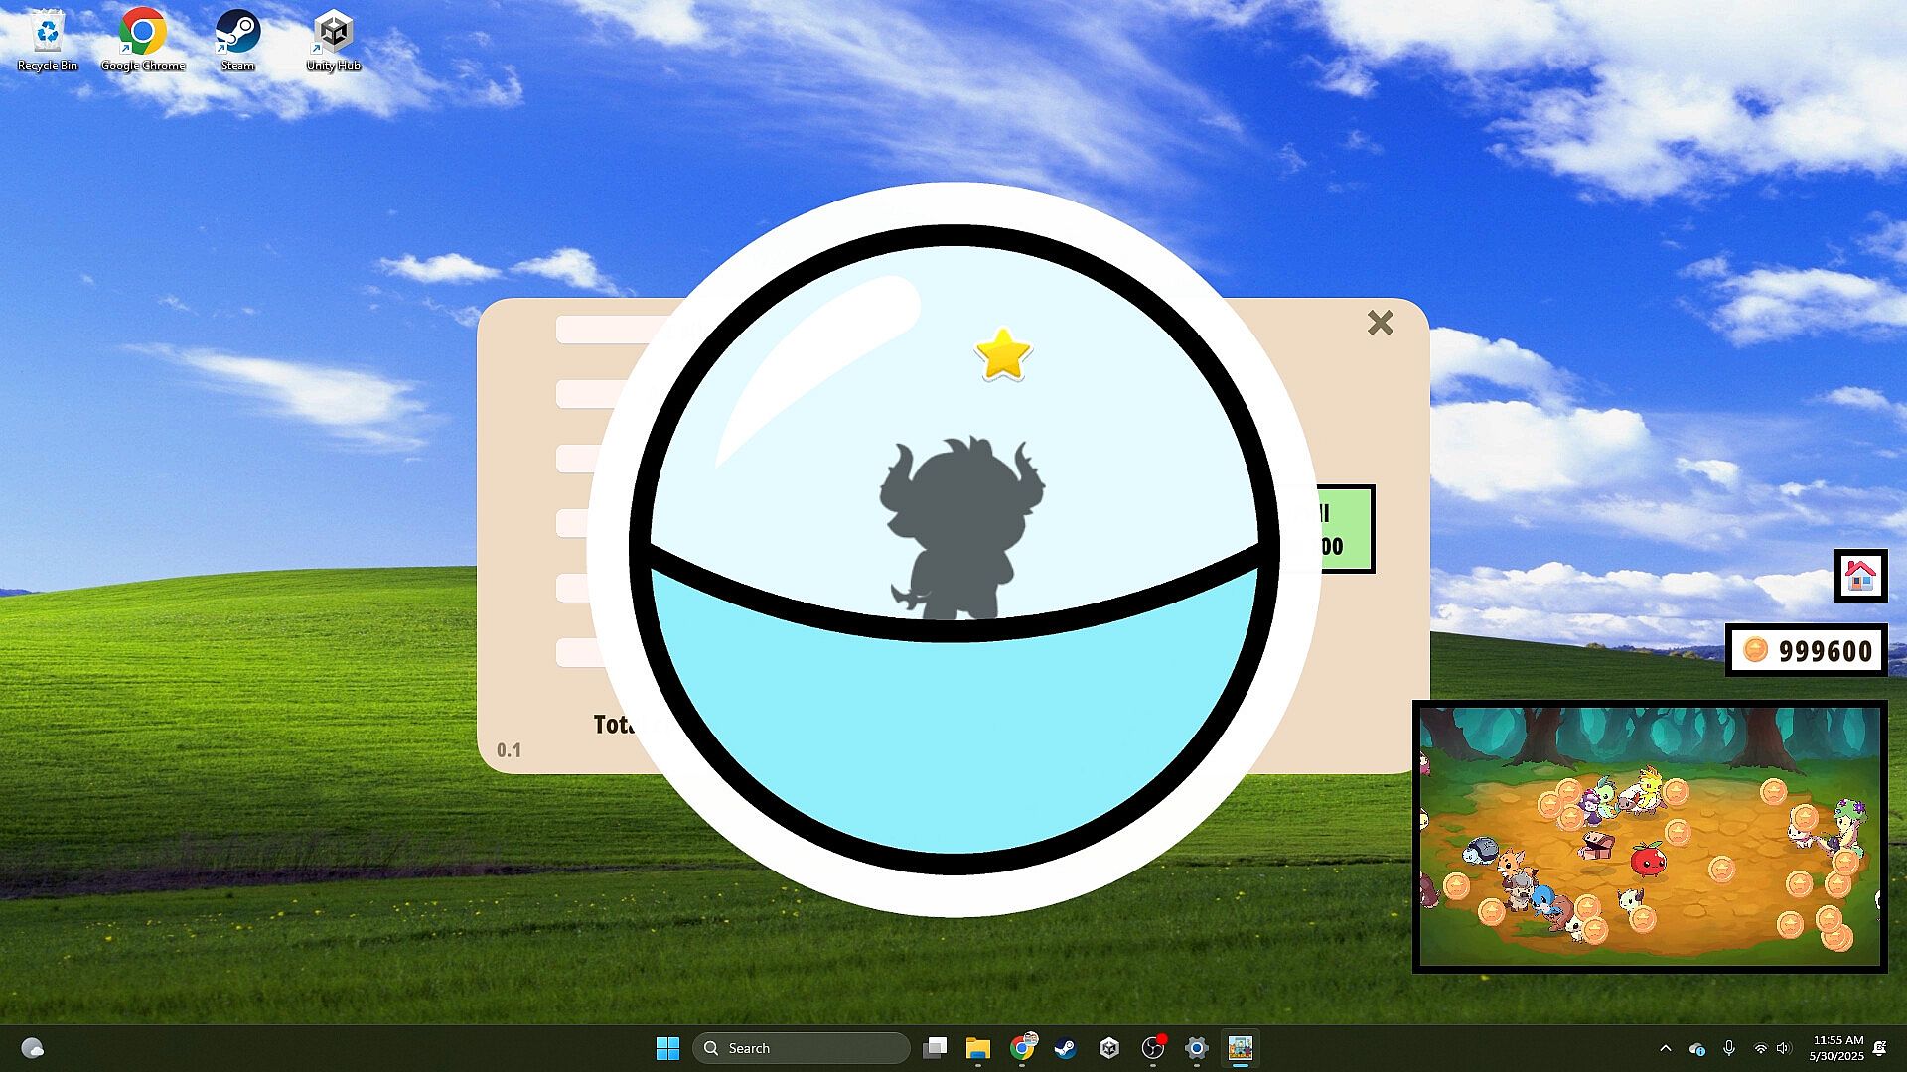1907x1072 pixels.
Task: Expand the hidden system tray icons chevron
Action: [x=1666, y=1048]
